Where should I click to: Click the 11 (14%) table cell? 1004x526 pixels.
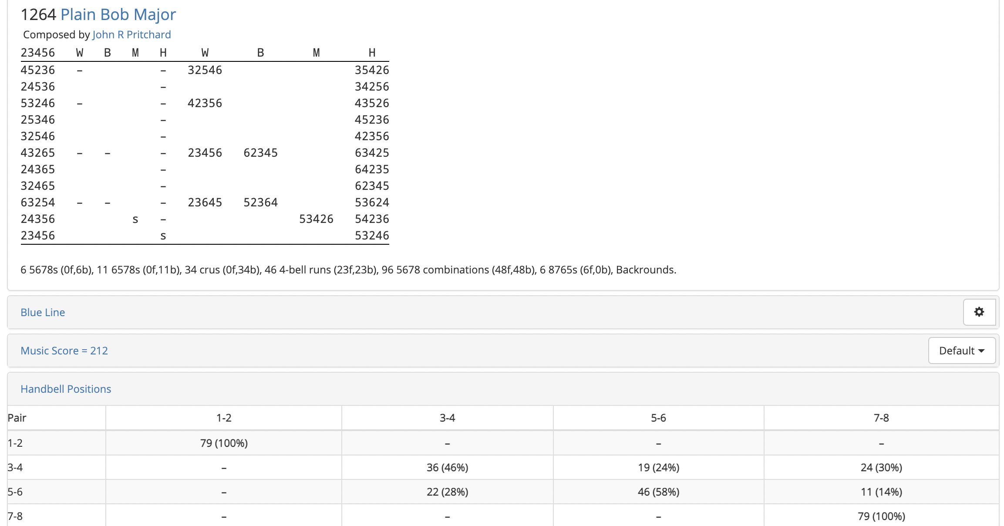pyautogui.click(x=881, y=492)
